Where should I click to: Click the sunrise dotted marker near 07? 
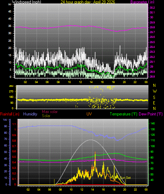tap(54, 182)
